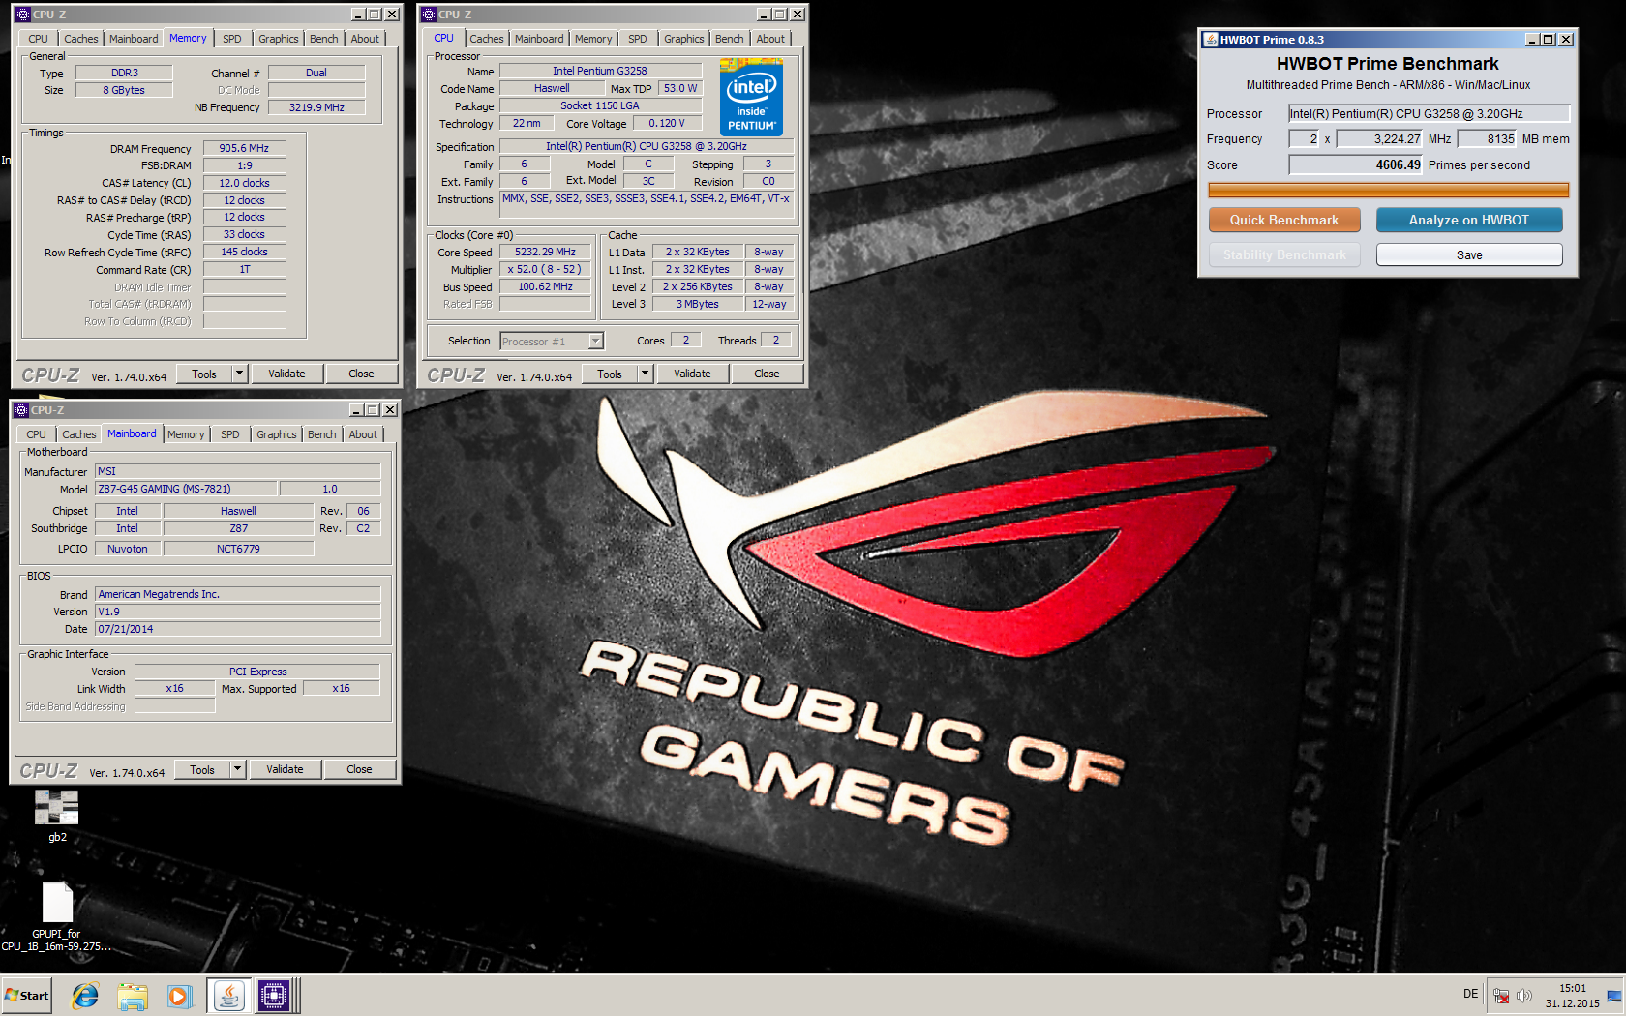
Task: Click Tools button in Memory window
Action: pyautogui.click(x=204, y=374)
